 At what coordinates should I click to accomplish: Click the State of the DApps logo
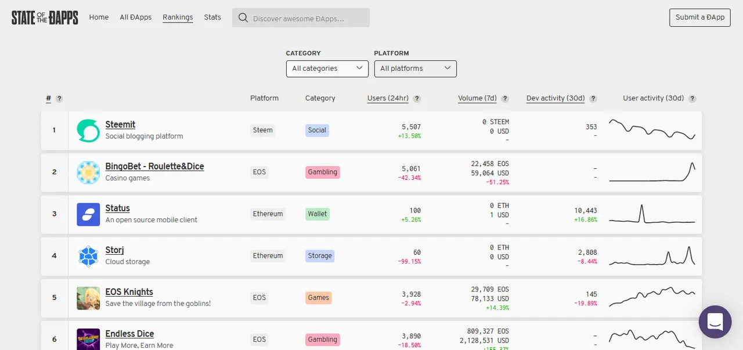pos(45,17)
